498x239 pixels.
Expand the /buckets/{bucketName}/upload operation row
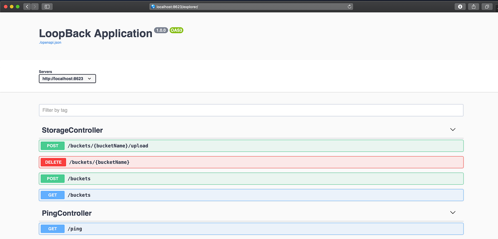(249, 146)
